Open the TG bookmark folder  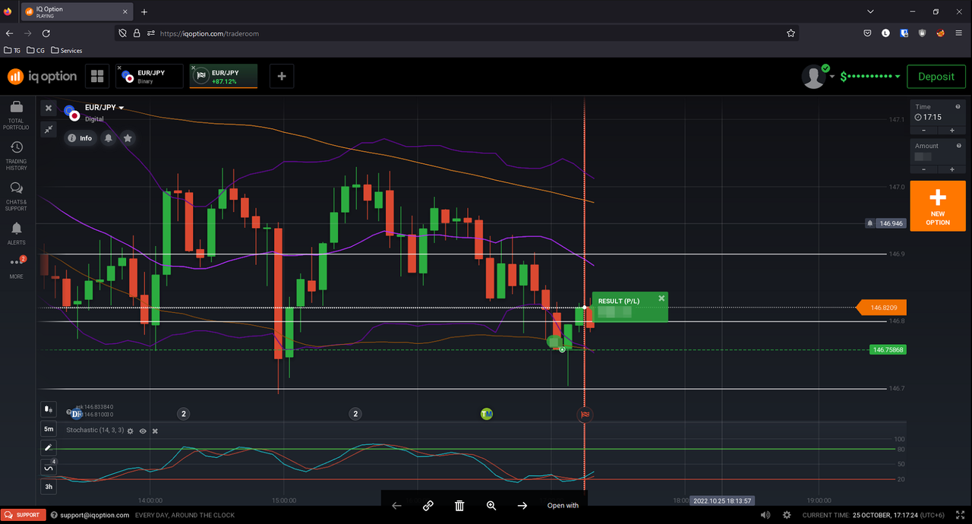pyautogui.click(x=12, y=51)
